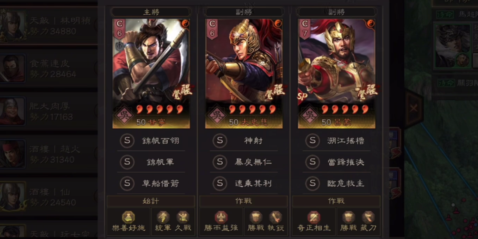Select the 勝而益強 tactic icon
This screenshot has height=239, width=478.
221,217
